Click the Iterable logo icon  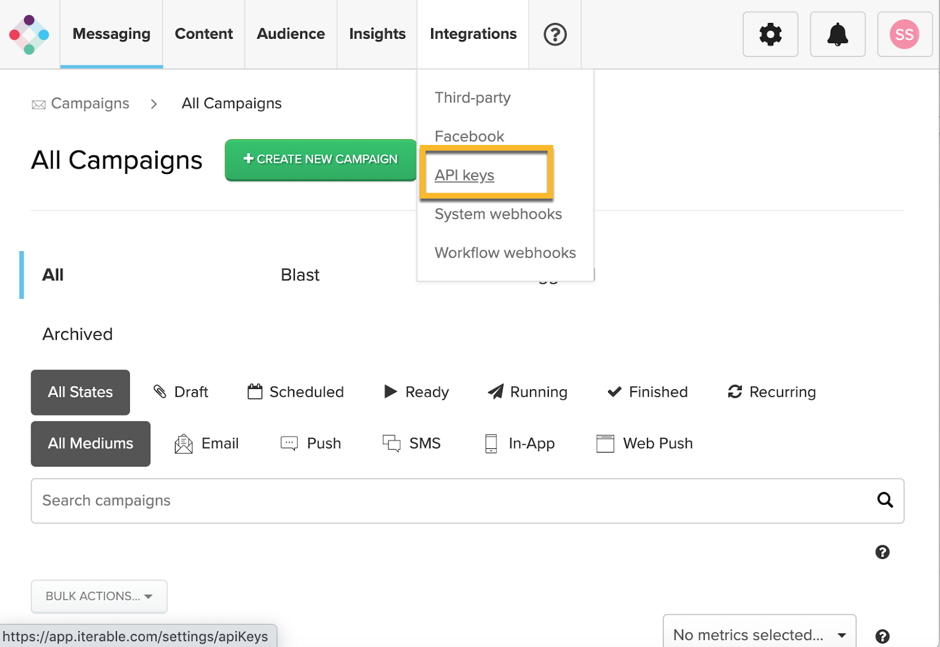click(x=29, y=35)
